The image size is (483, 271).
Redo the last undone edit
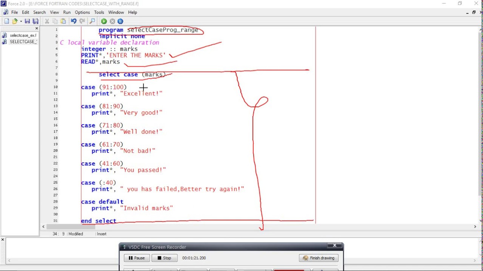pyautogui.click(x=82, y=21)
